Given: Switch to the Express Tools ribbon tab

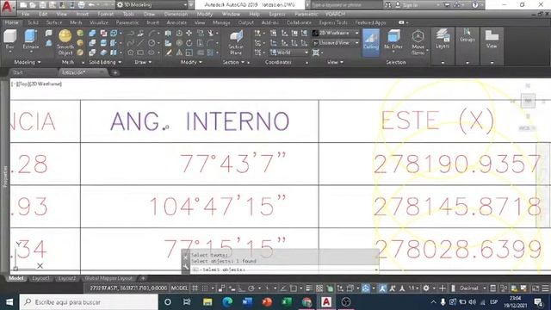Looking at the screenshot, I should (x=333, y=22).
